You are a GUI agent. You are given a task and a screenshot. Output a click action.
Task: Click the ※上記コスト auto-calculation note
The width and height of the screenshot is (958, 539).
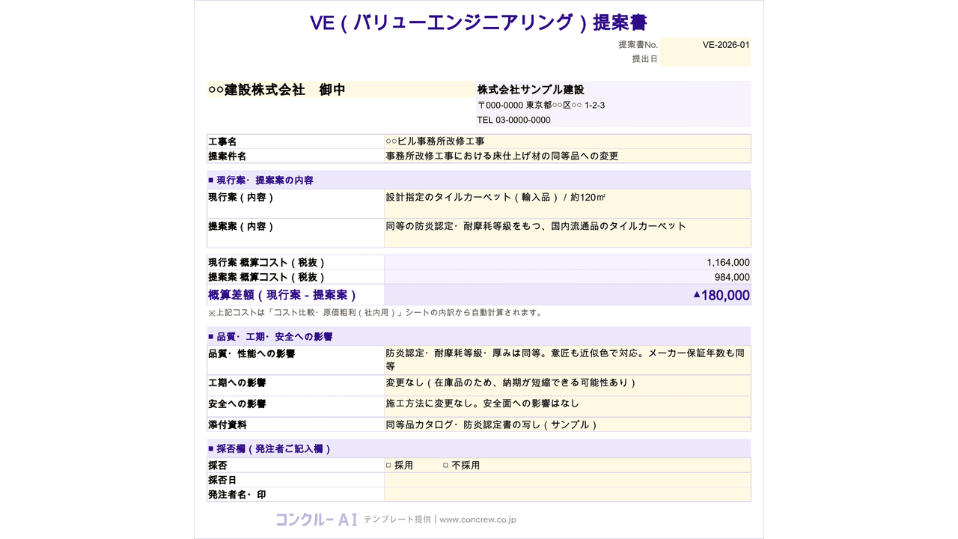[376, 313]
